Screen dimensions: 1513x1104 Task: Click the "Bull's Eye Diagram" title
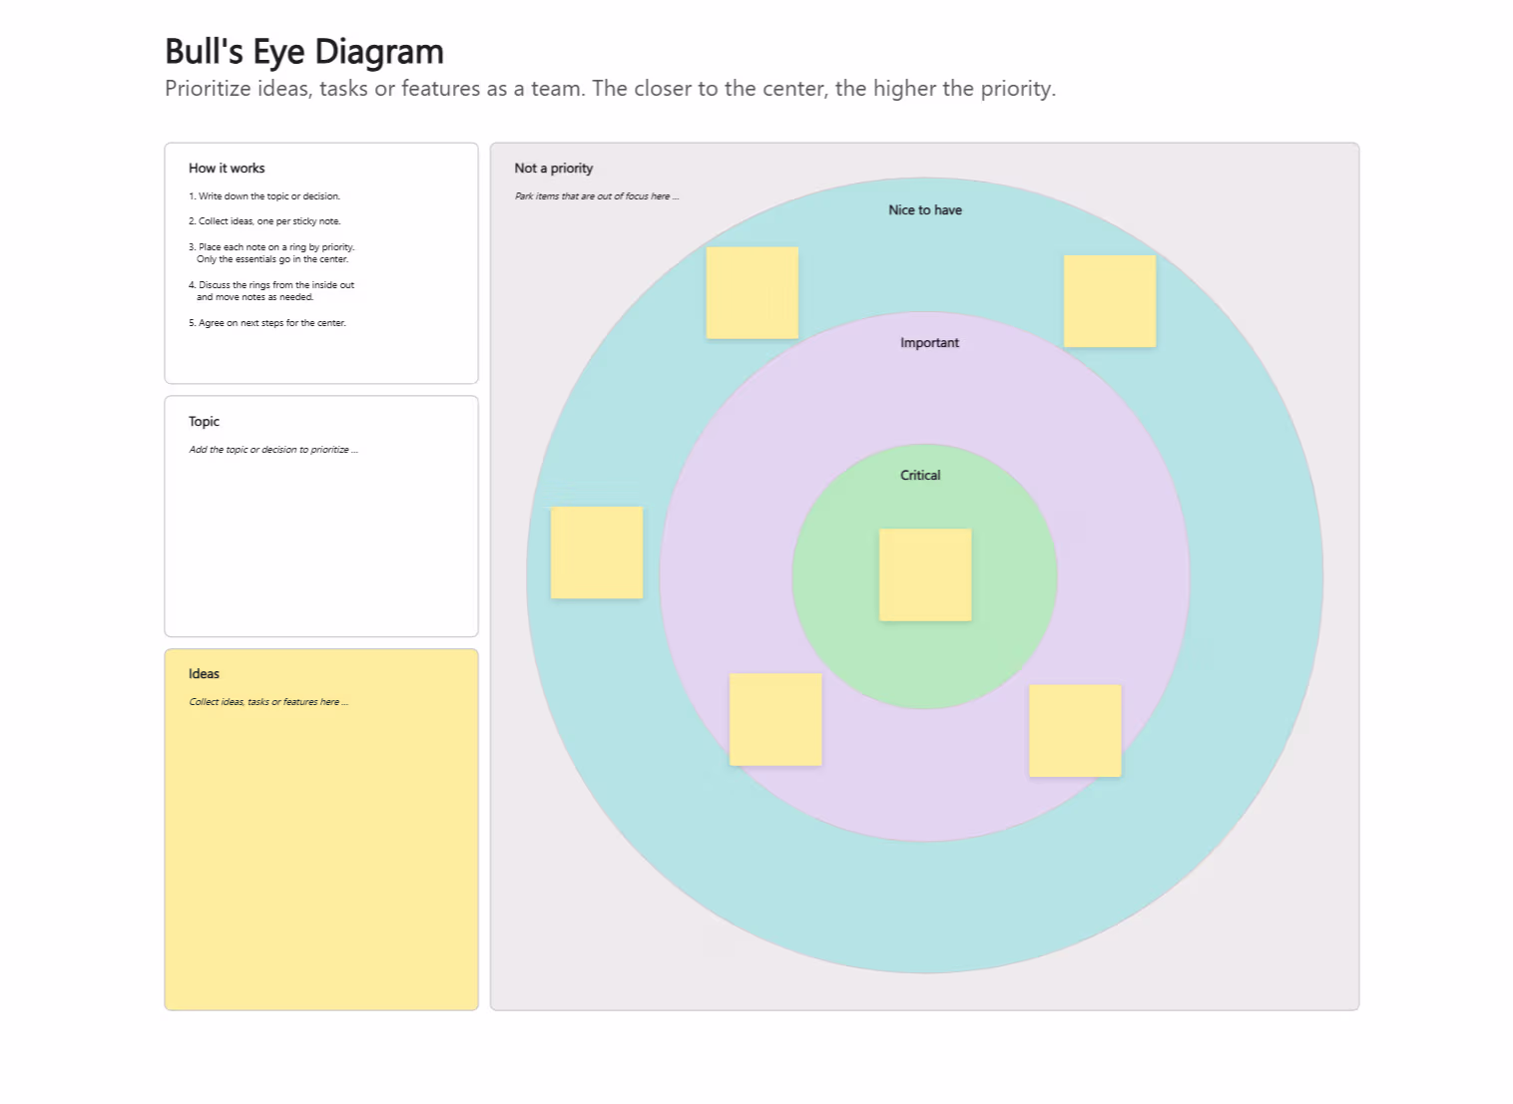click(304, 52)
